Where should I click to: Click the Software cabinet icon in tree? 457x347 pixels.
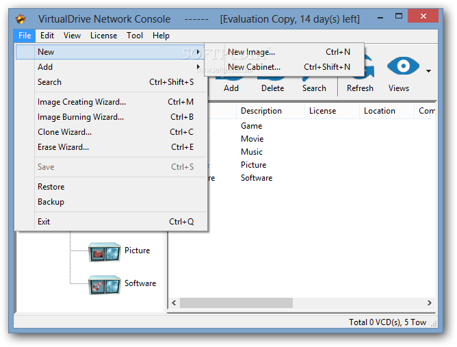pyautogui.click(x=105, y=285)
